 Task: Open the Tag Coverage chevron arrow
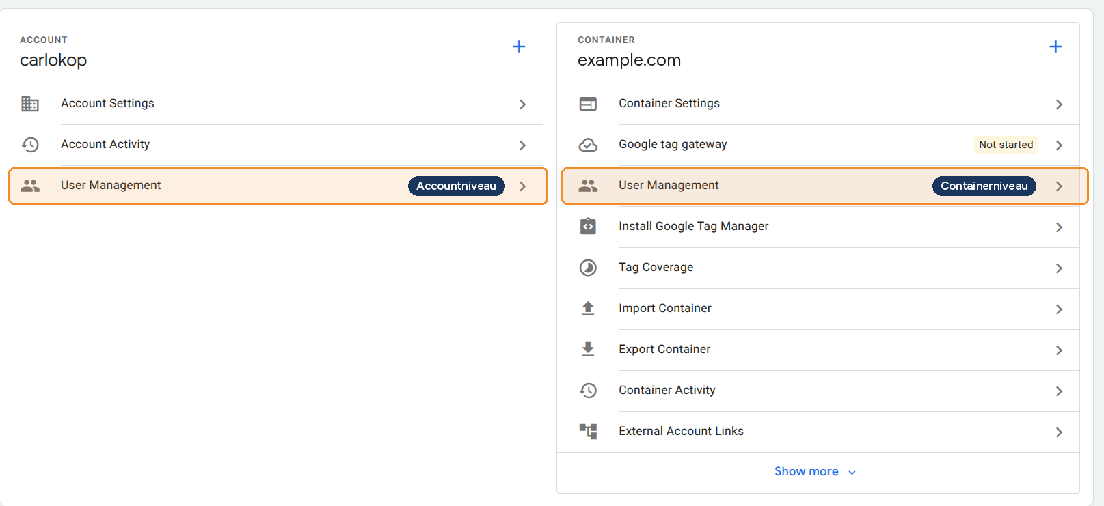coord(1059,268)
